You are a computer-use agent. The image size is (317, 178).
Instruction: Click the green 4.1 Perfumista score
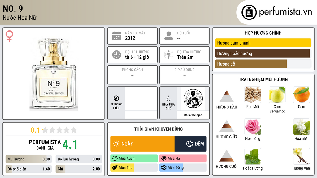pos(70,145)
